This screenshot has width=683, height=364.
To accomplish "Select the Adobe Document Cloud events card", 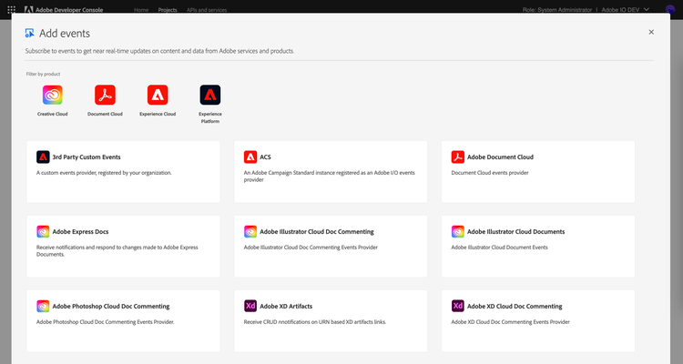I will tap(538, 171).
